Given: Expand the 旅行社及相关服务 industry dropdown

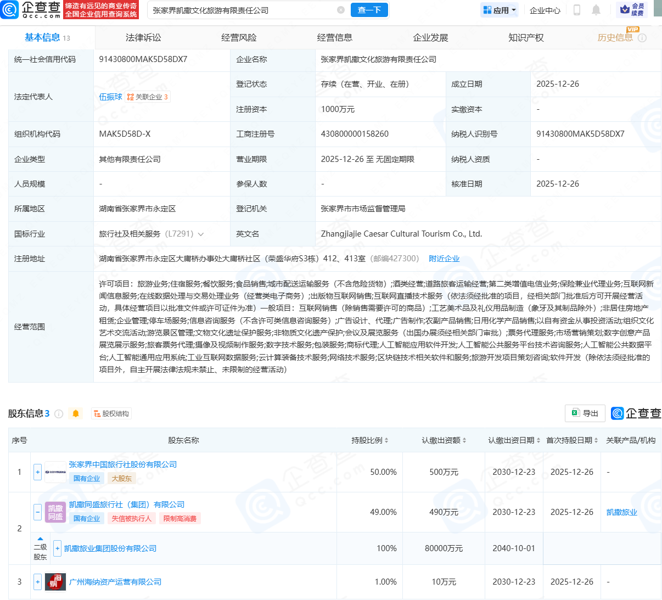Looking at the screenshot, I should coord(201,233).
